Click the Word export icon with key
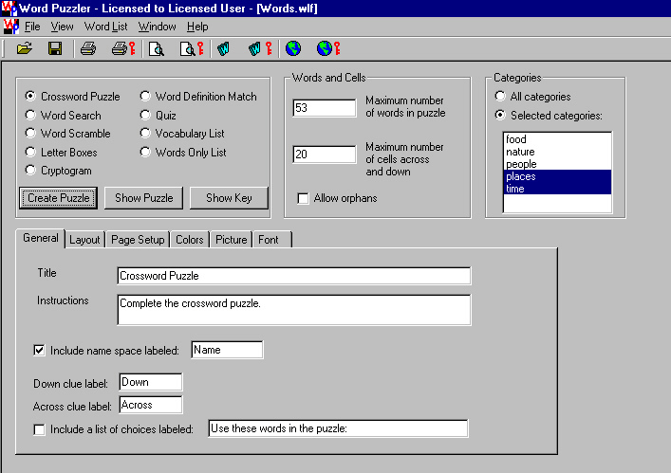Viewport: 671px width, 473px height. tap(260, 49)
